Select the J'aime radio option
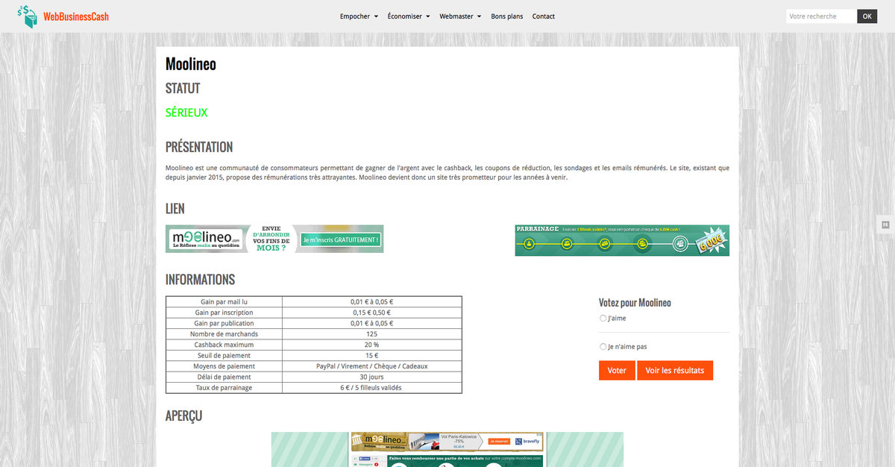895x467 pixels. [x=603, y=319]
